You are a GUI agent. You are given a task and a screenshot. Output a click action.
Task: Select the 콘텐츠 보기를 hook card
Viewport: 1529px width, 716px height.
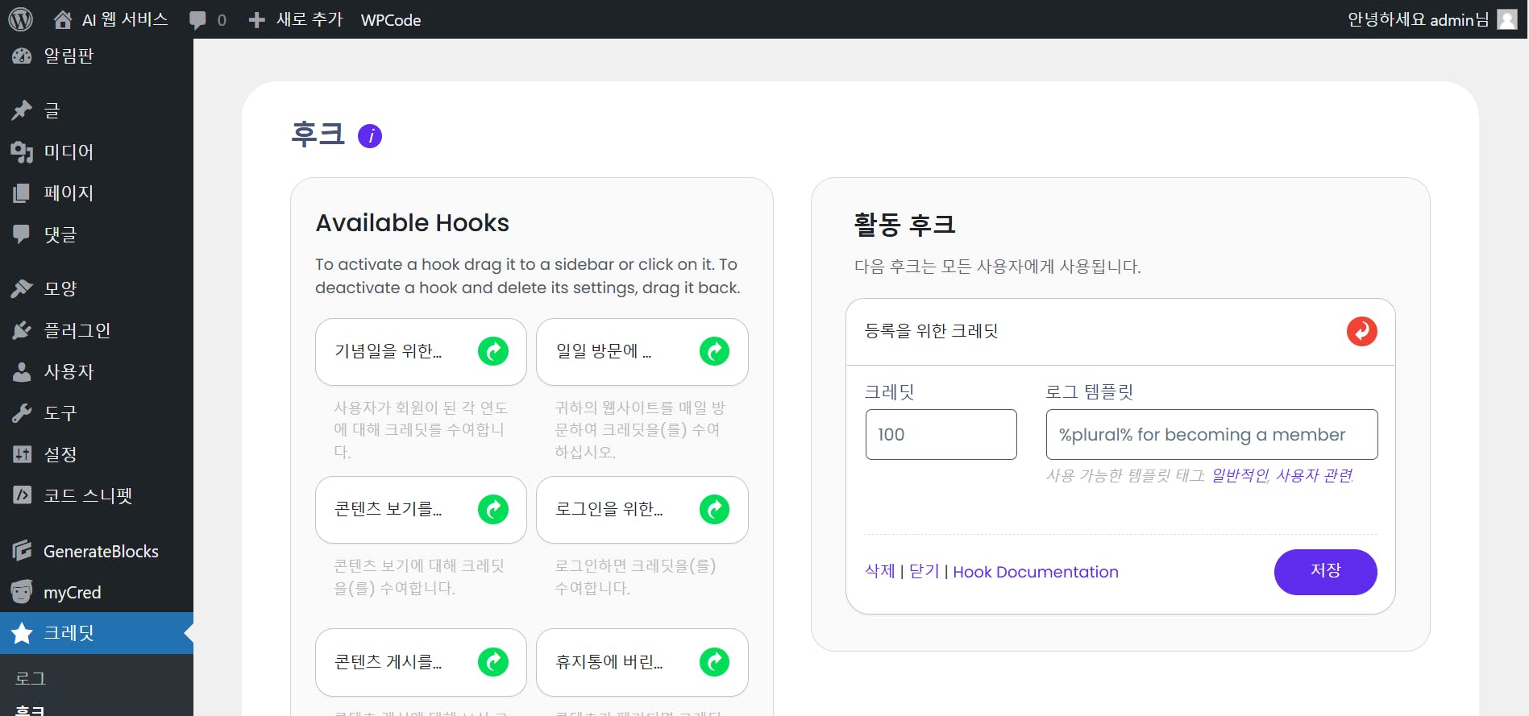coord(421,510)
